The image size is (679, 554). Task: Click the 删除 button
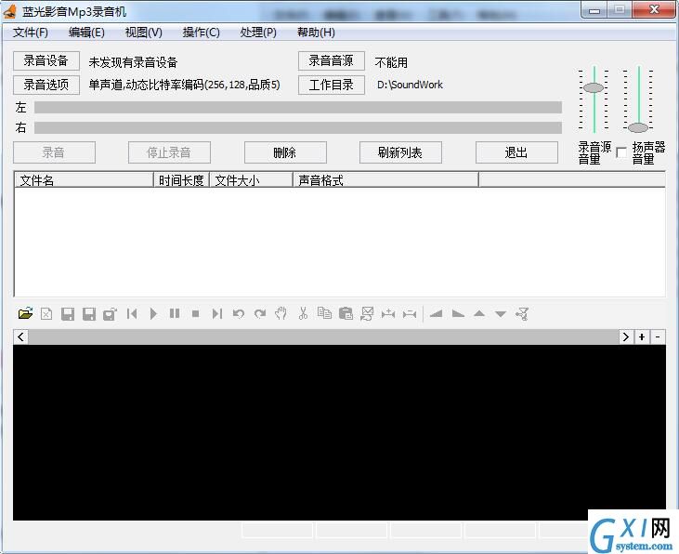tap(285, 152)
